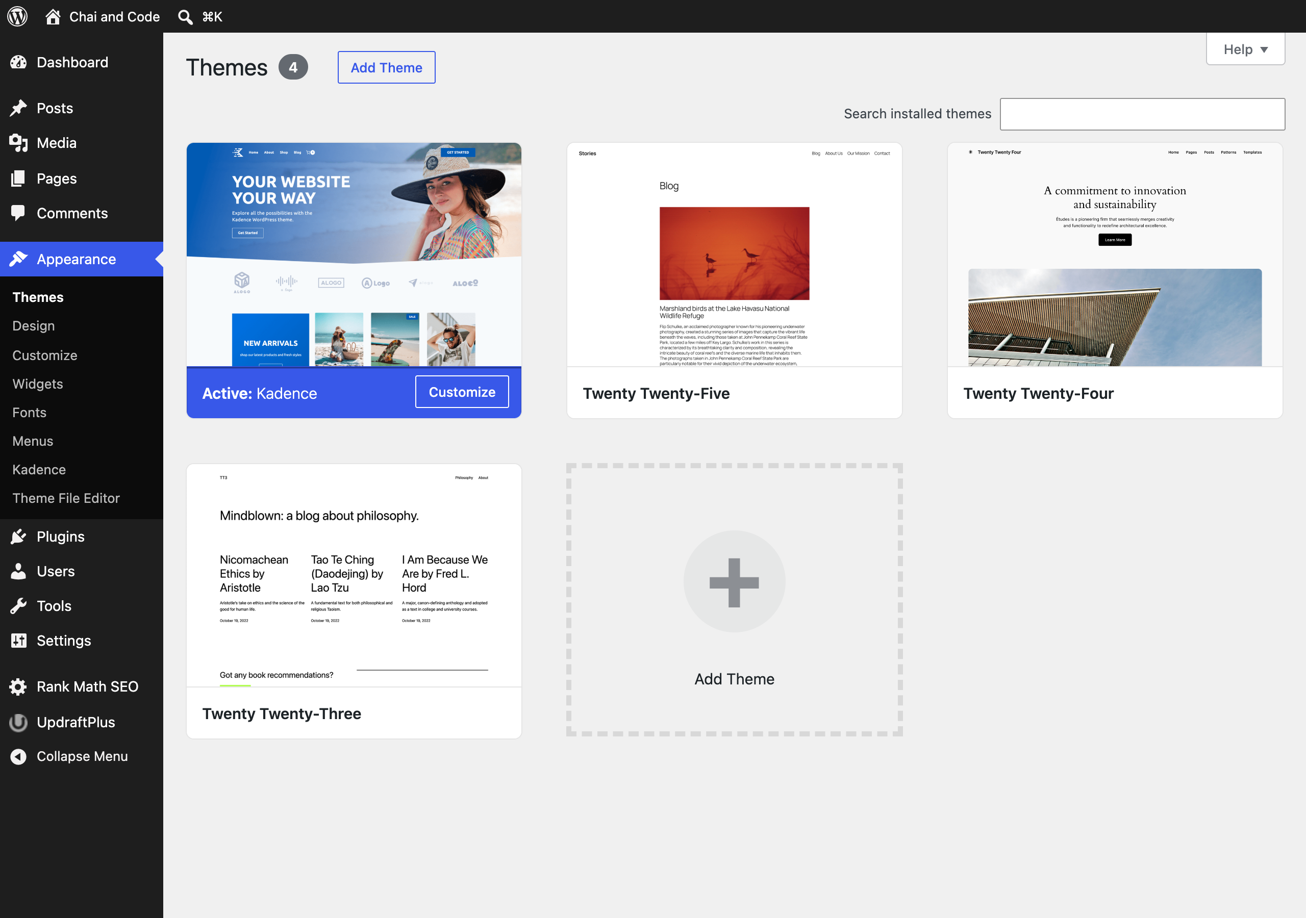This screenshot has width=1306, height=918.
Task: Click Customize on active Kadence theme
Action: pyautogui.click(x=462, y=391)
